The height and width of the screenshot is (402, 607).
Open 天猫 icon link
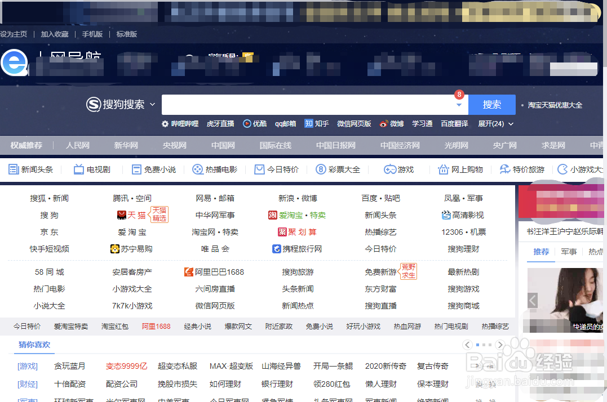122,215
